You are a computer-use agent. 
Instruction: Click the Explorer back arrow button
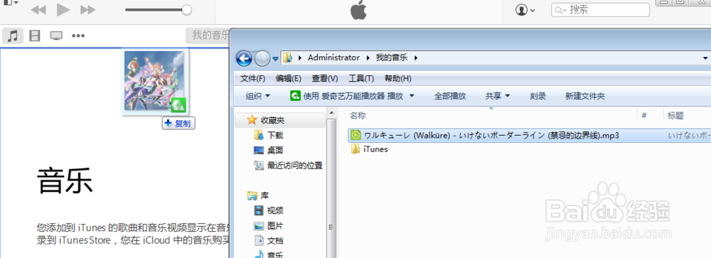coord(245,58)
